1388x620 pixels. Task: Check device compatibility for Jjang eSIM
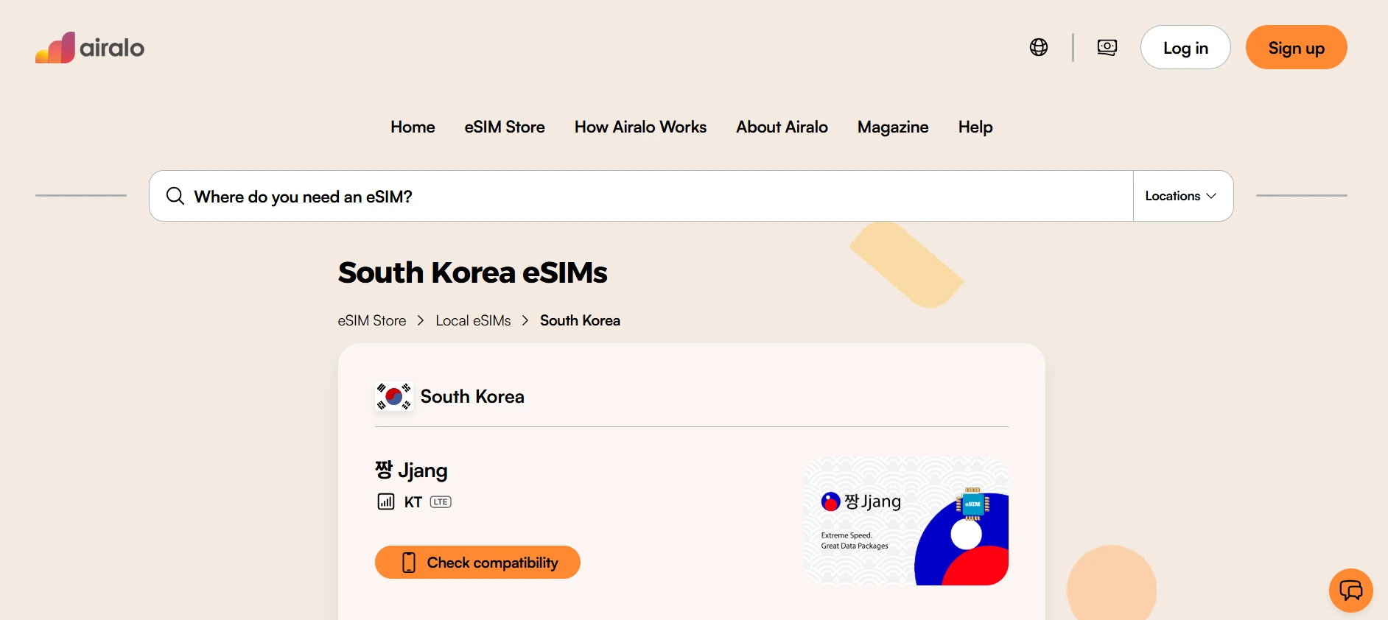[x=477, y=563]
